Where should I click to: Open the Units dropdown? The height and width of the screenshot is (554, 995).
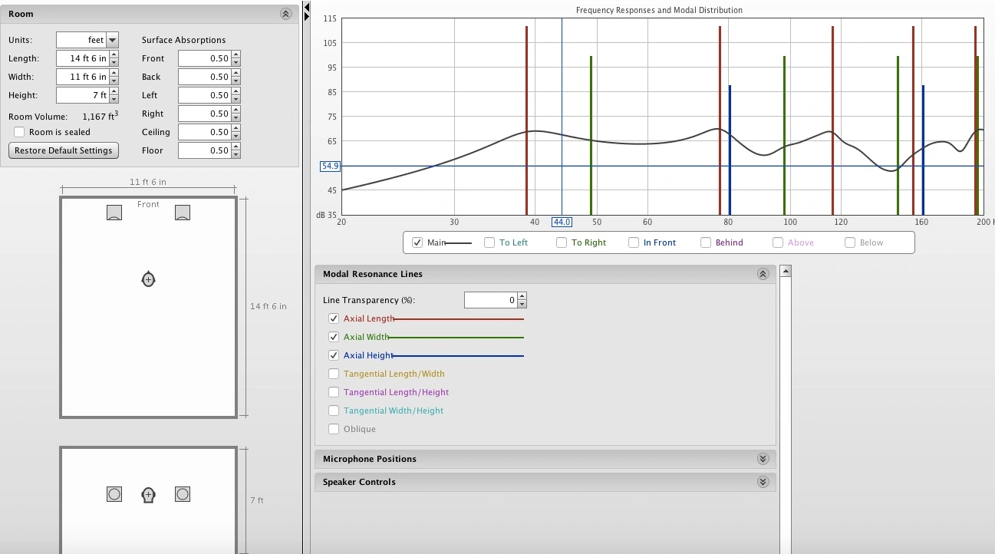click(x=113, y=40)
